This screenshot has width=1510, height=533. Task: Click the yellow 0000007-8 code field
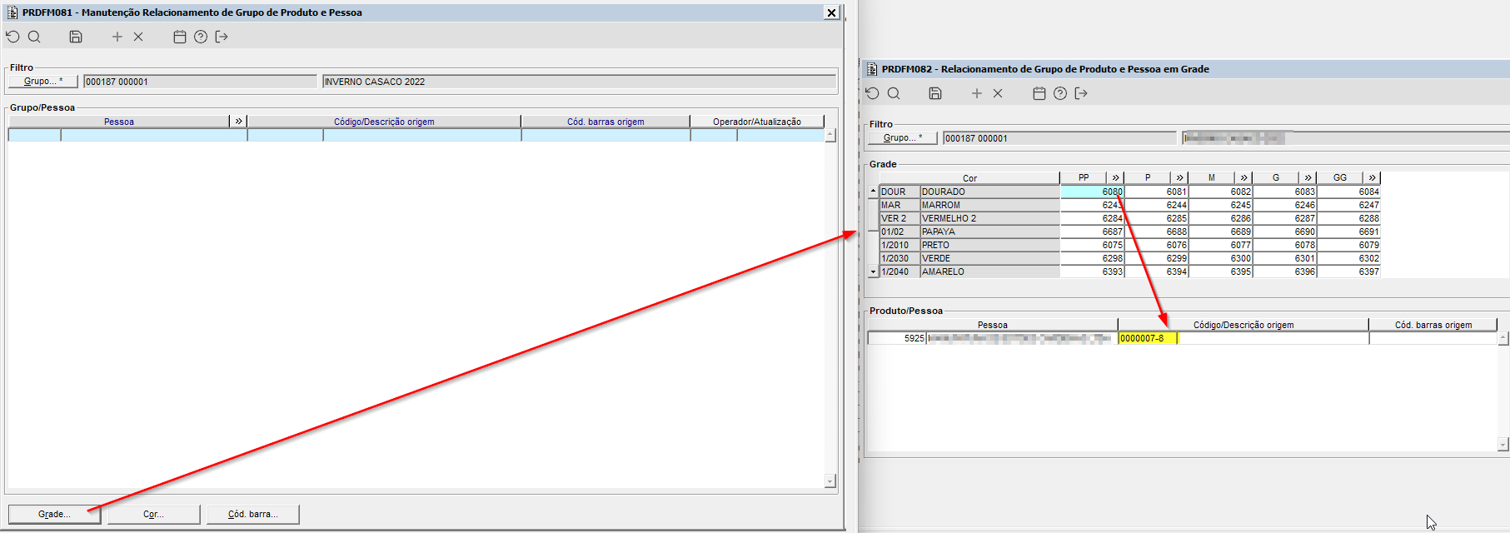point(1148,338)
